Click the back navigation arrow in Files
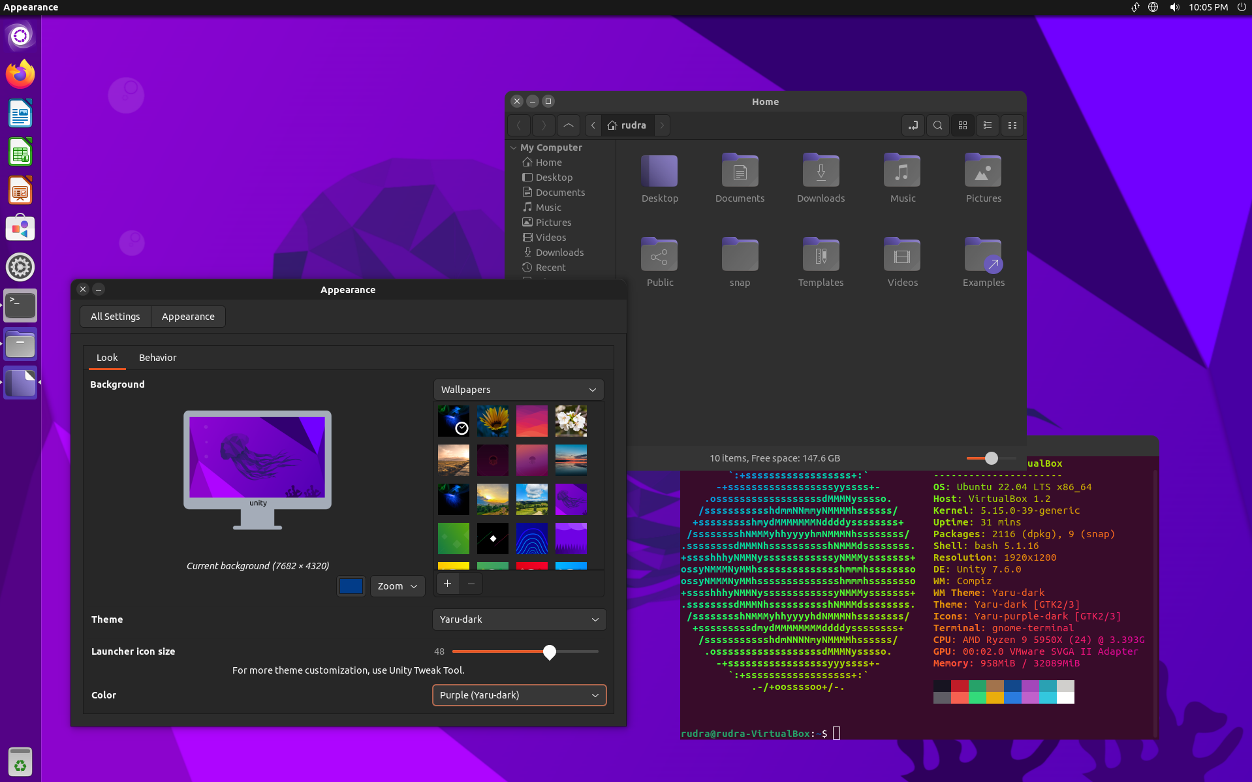Viewport: 1252px width, 782px height. click(x=518, y=125)
